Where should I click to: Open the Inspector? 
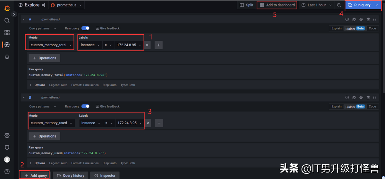click(105, 175)
